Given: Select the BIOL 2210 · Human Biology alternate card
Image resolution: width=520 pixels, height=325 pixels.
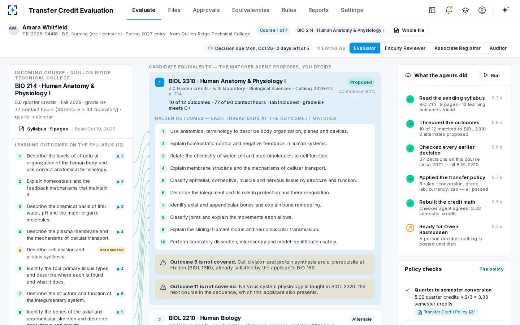Looking at the screenshot, I should coord(265,317).
